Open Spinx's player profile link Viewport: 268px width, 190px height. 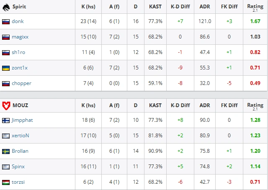[18, 167]
